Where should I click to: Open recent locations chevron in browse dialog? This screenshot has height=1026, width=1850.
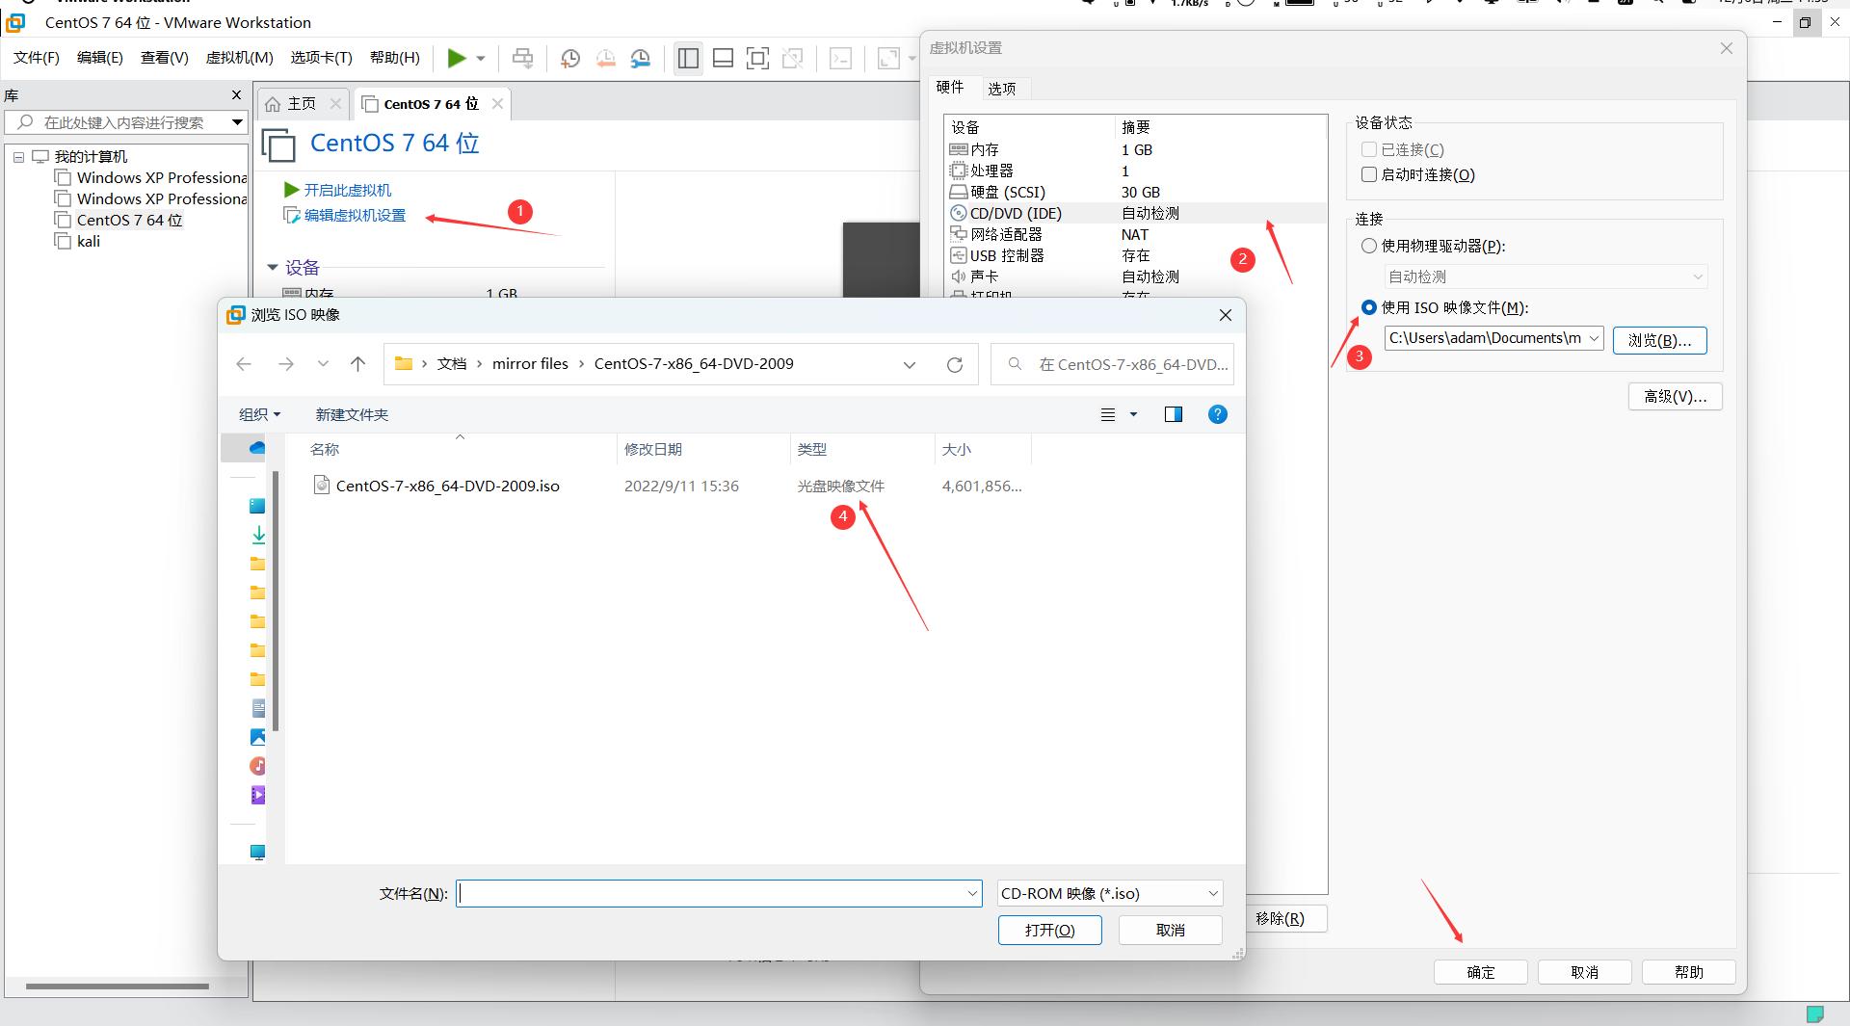tap(323, 364)
